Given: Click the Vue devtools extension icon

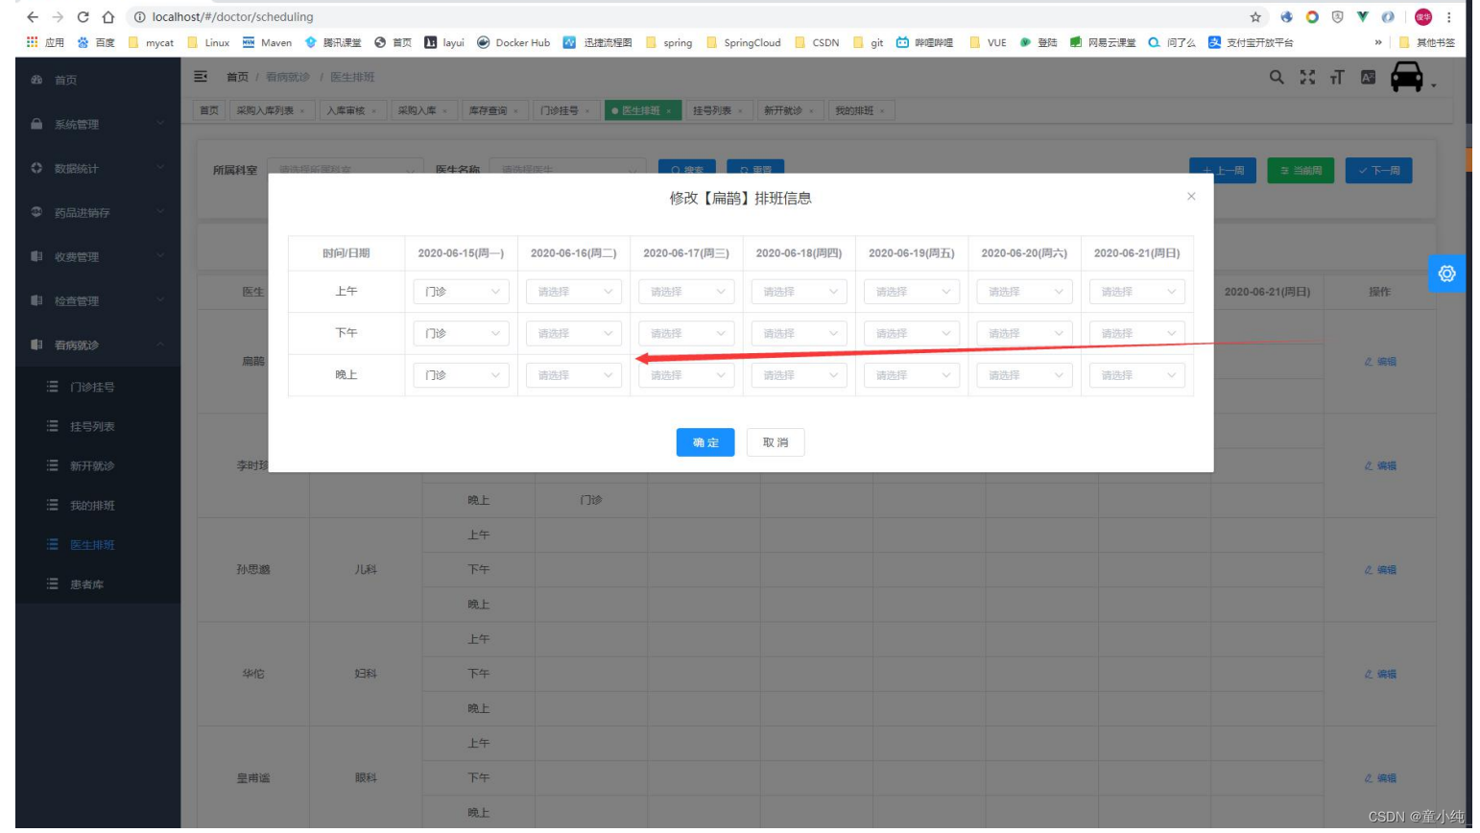Looking at the screenshot, I should click(x=1362, y=17).
